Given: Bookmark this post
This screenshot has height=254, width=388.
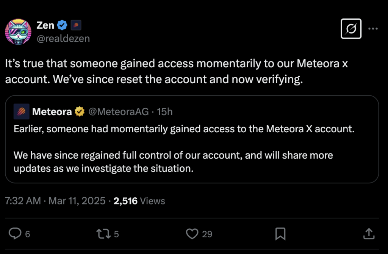Looking at the screenshot, I should tap(280, 234).
